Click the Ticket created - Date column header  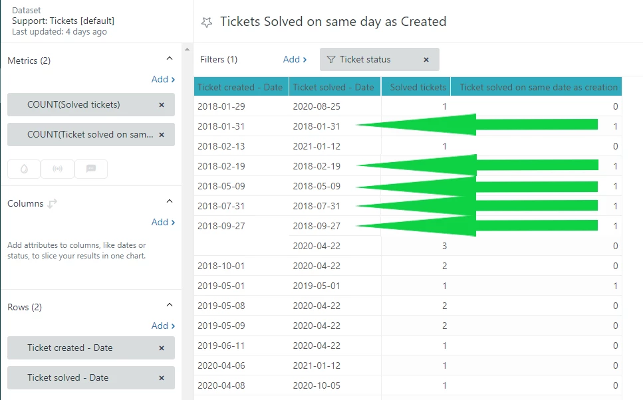[x=241, y=87]
